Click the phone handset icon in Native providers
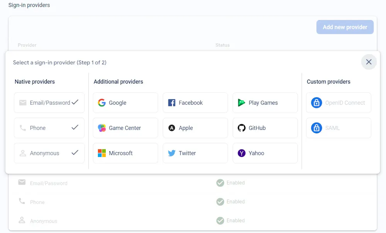 pyautogui.click(x=23, y=128)
